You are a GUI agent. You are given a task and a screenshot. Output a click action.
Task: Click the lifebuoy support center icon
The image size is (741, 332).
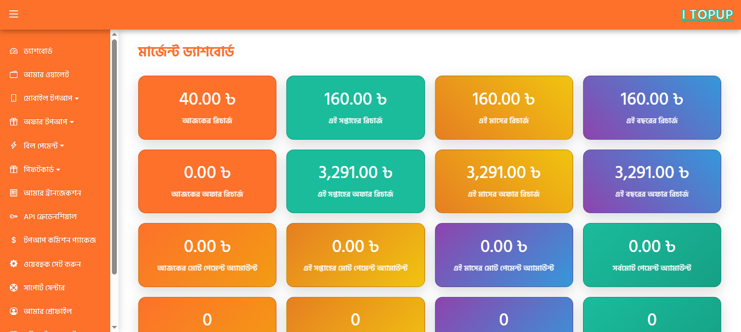coord(14,288)
